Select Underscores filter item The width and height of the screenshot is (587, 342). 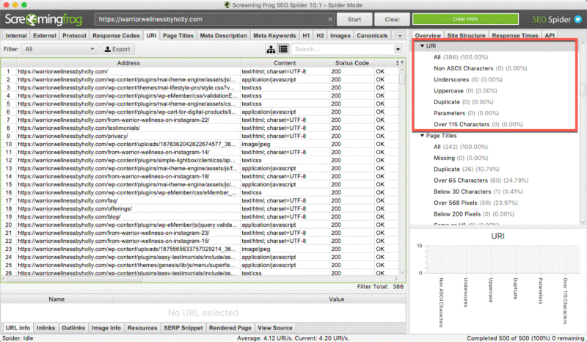click(468, 79)
